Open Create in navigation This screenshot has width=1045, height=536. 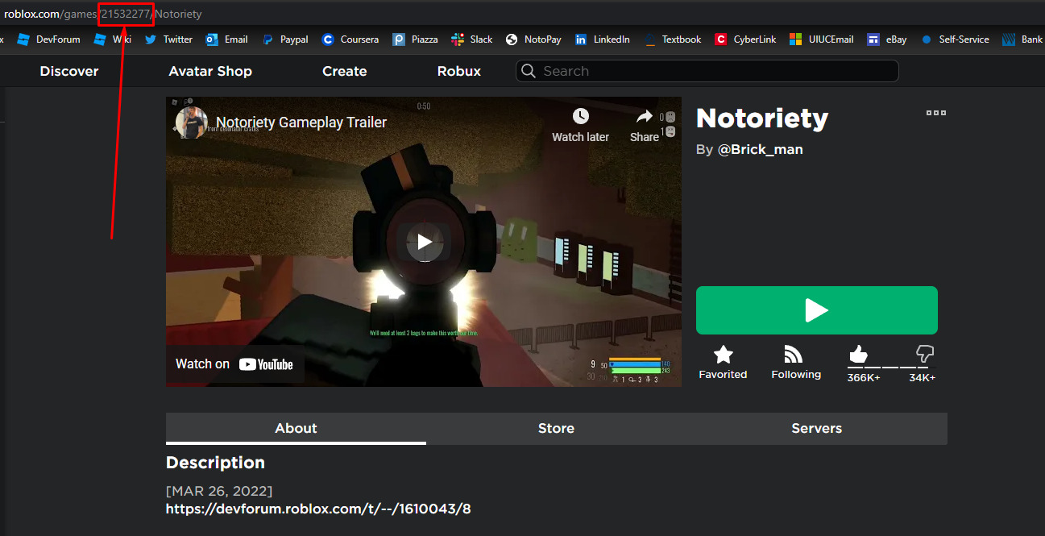click(345, 71)
